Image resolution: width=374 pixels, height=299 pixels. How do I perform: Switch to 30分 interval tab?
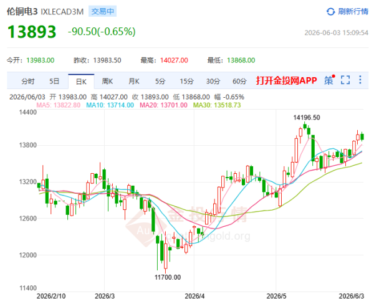[x=213, y=82]
